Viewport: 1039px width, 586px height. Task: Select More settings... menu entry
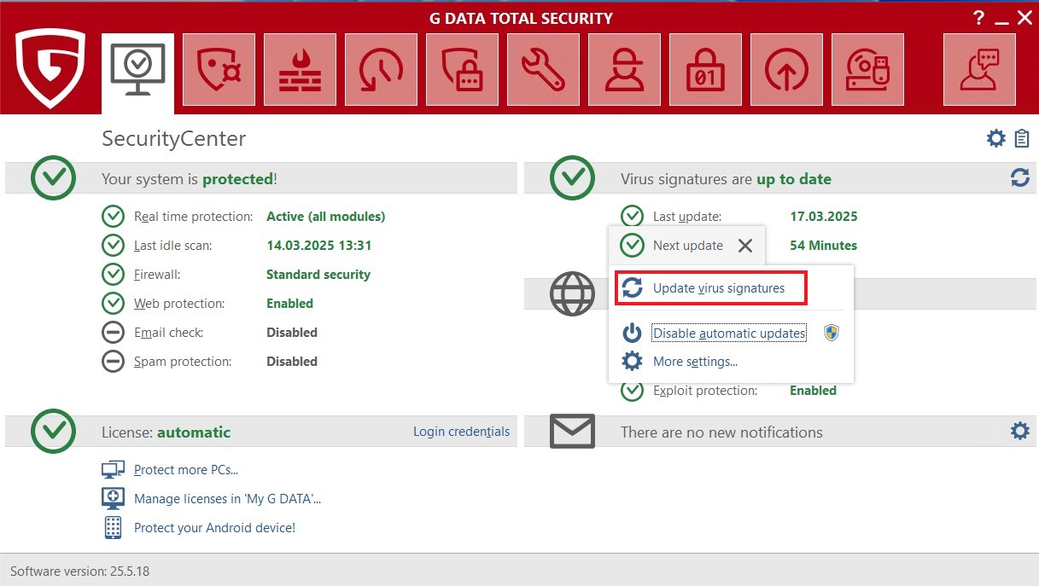click(695, 362)
